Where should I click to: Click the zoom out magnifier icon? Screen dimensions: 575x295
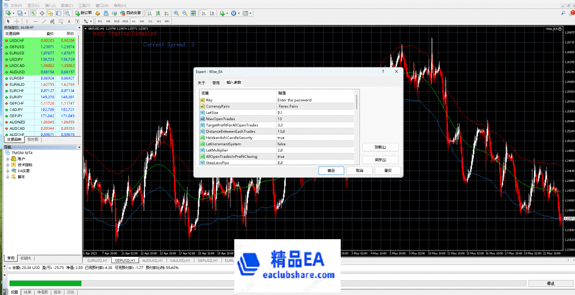click(184, 13)
